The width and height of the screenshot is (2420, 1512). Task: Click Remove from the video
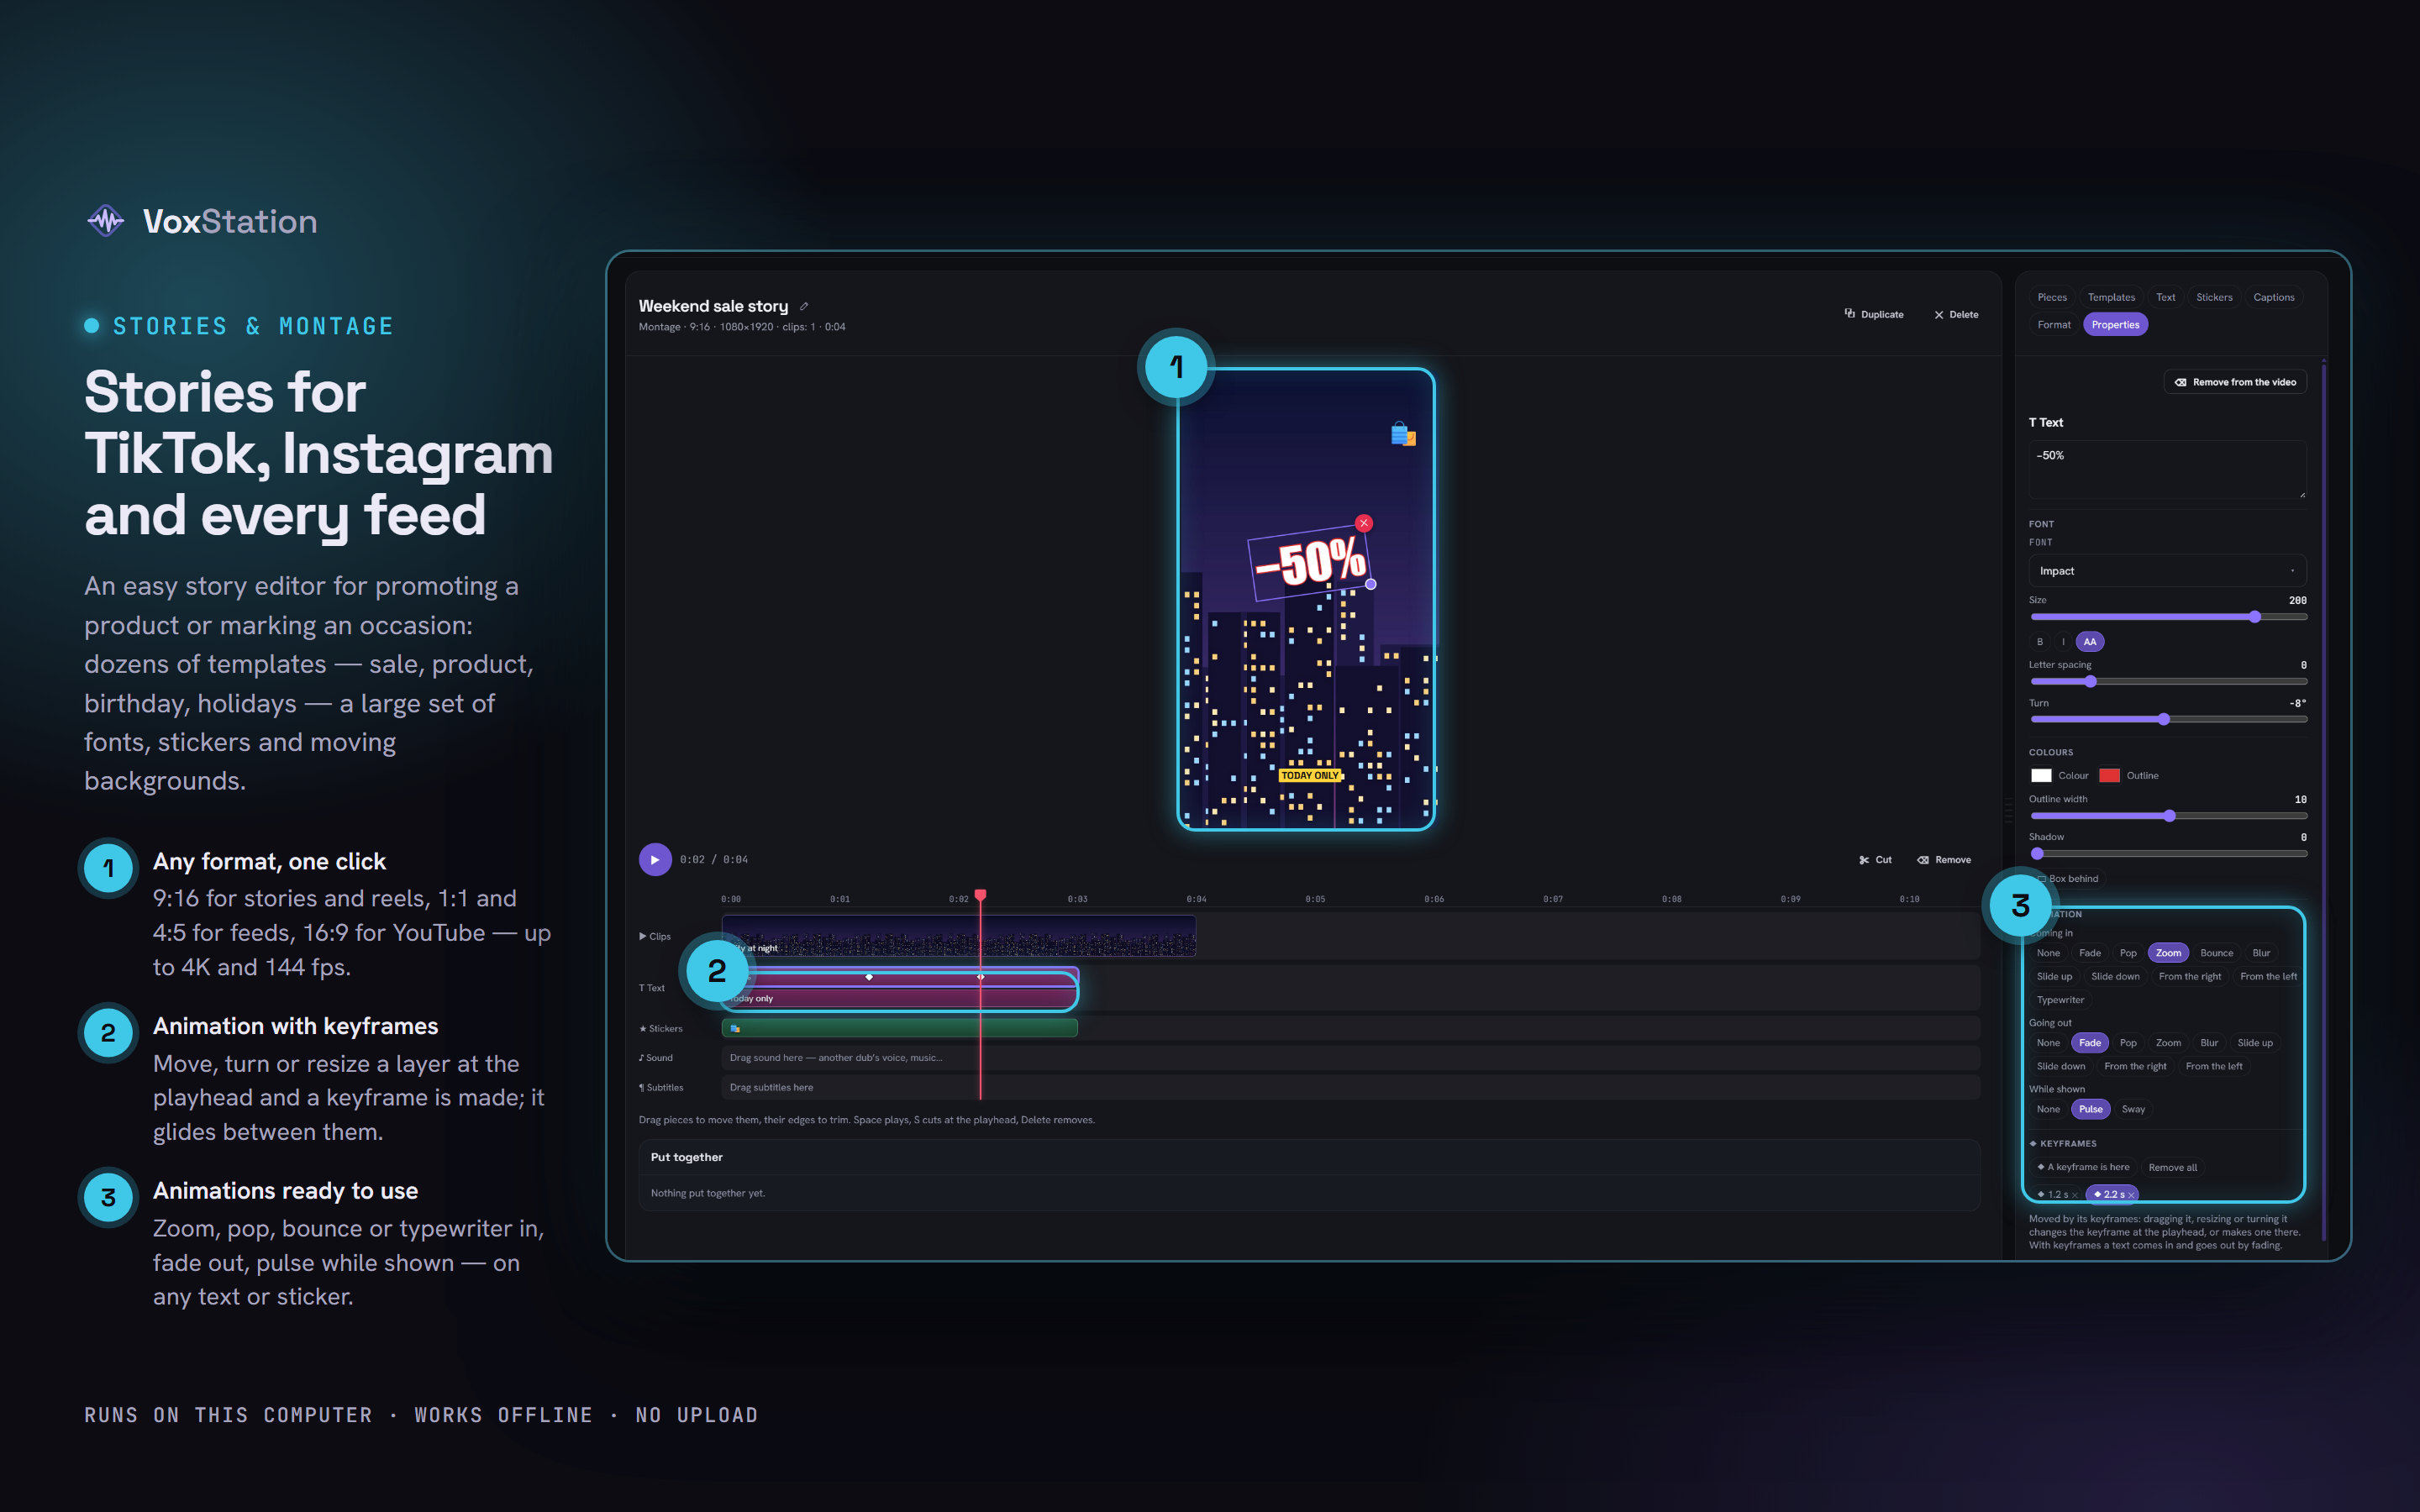click(x=2235, y=382)
